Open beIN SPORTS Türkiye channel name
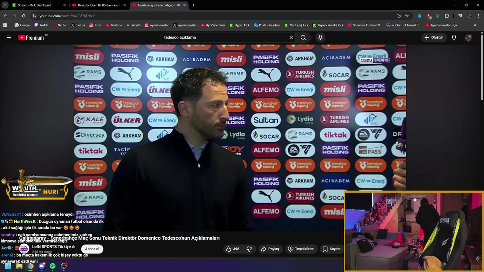The width and height of the screenshot is (484, 272). [x=51, y=247]
